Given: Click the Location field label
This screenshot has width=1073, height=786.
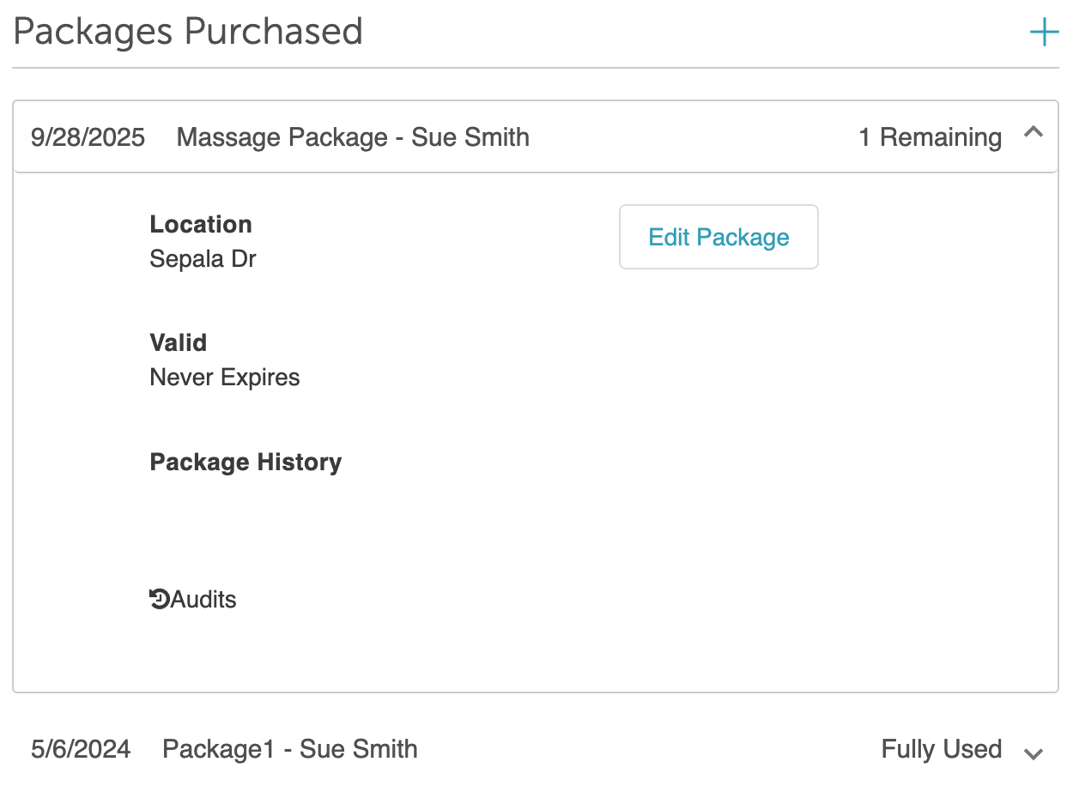Looking at the screenshot, I should (x=201, y=224).
